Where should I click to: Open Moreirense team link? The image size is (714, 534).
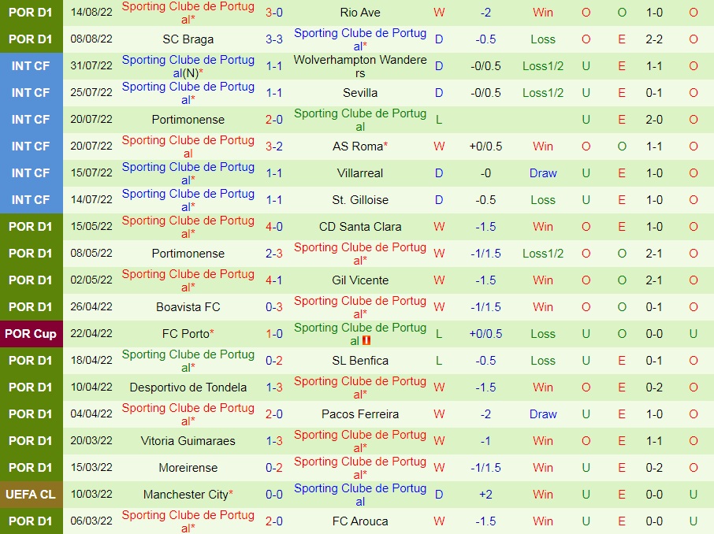(x=188, y=468)
